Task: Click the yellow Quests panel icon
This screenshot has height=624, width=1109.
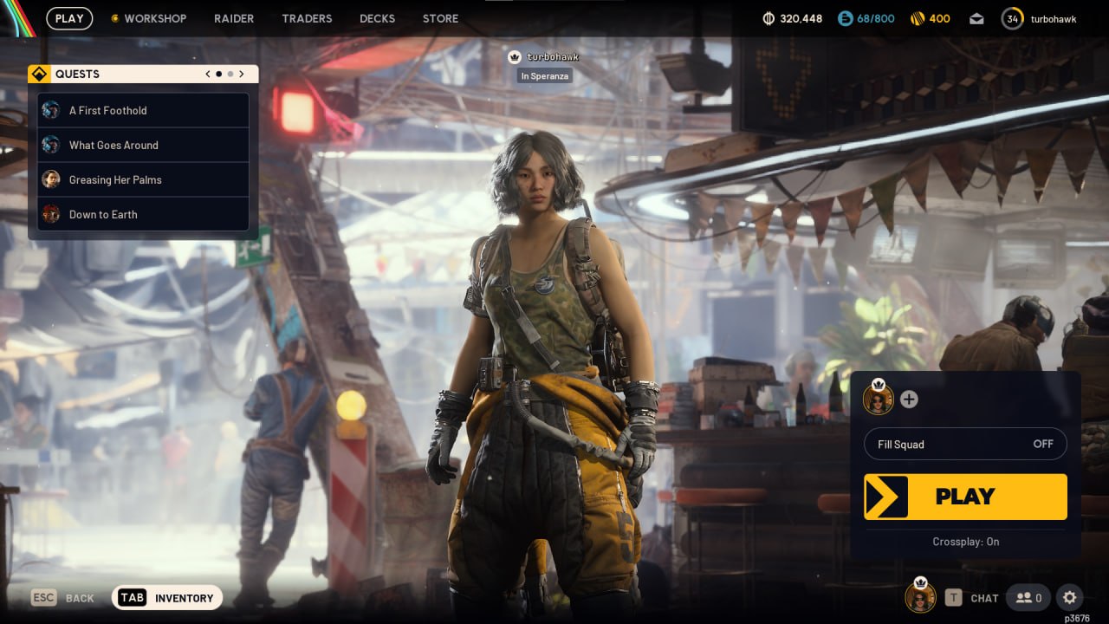Action: pos(38,75)
